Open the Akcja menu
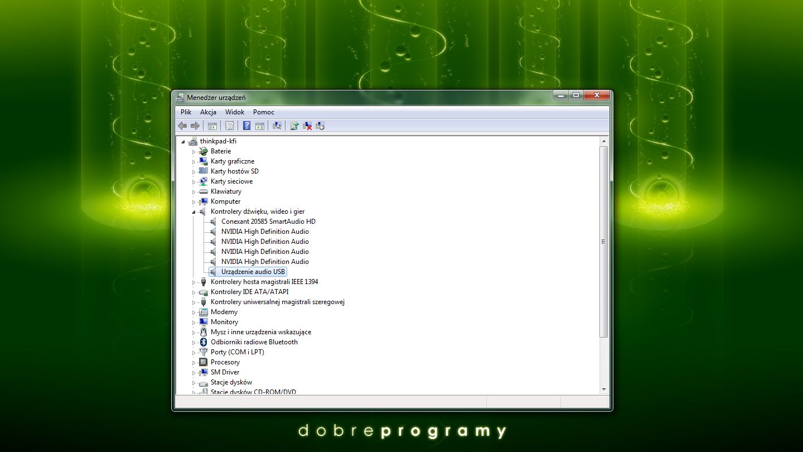803x452 pixels. click(x=208, y=112)
